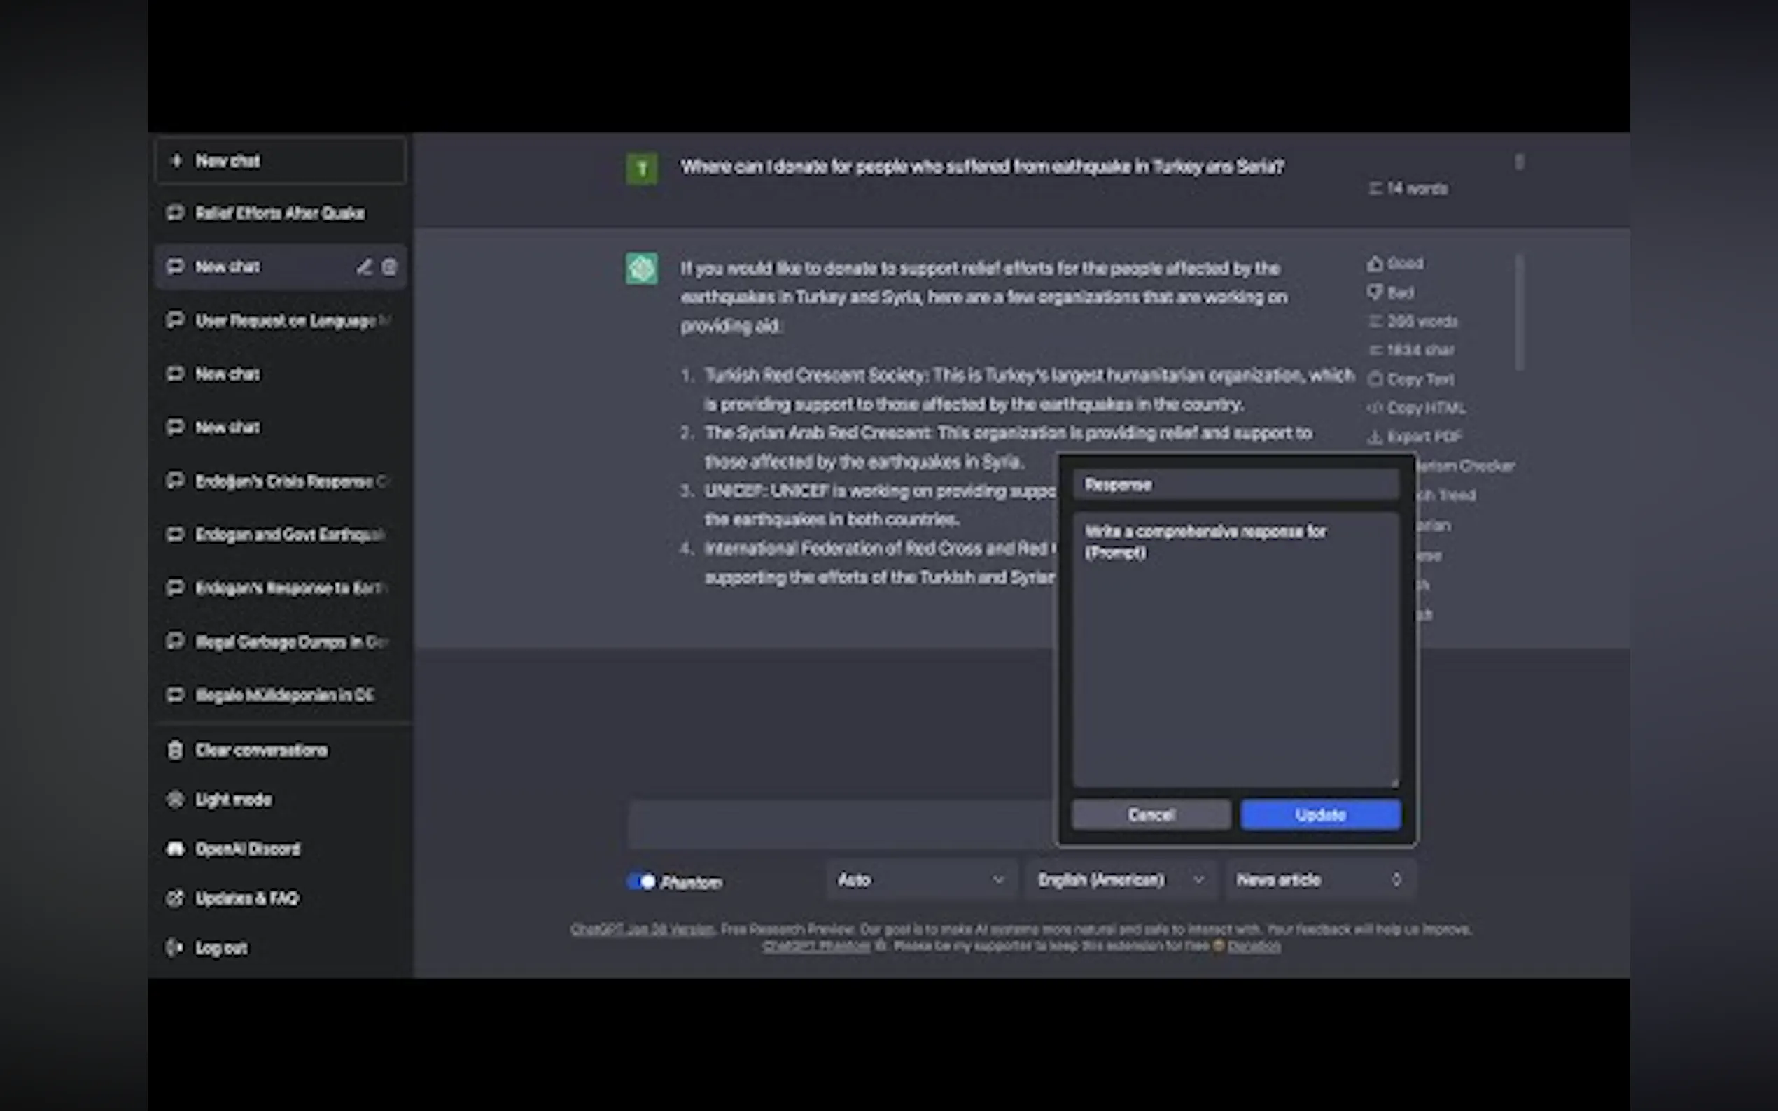Click Copy Text icon beside response

tap(1375, 379)
